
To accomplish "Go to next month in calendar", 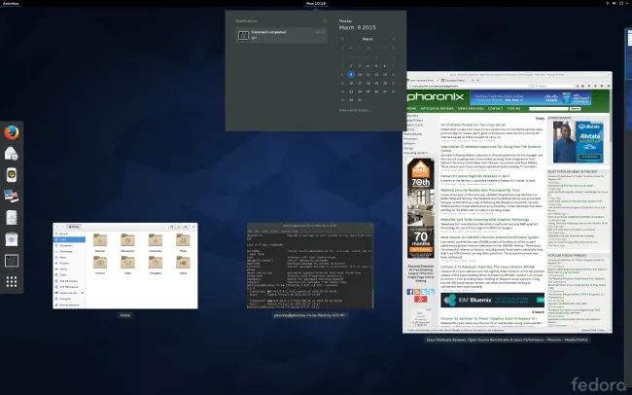I will click(394, 39).
